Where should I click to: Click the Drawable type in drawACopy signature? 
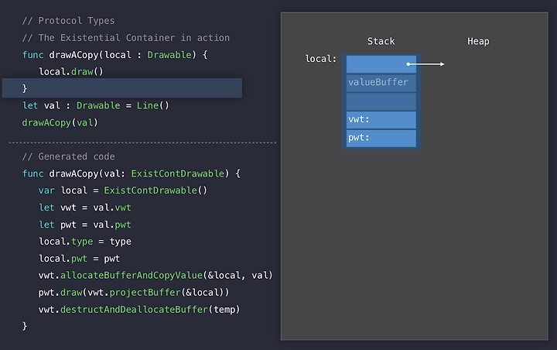pos(169,55)
